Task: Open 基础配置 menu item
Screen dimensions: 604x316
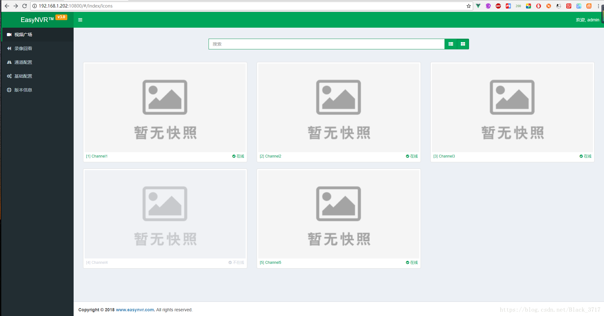Action: coord(37,76)
